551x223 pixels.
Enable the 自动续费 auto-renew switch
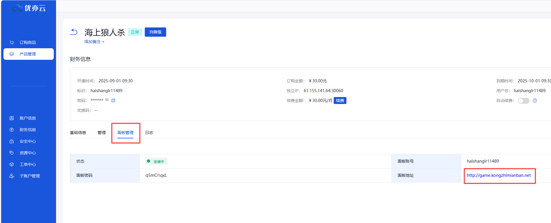click(x=523, y=101)
